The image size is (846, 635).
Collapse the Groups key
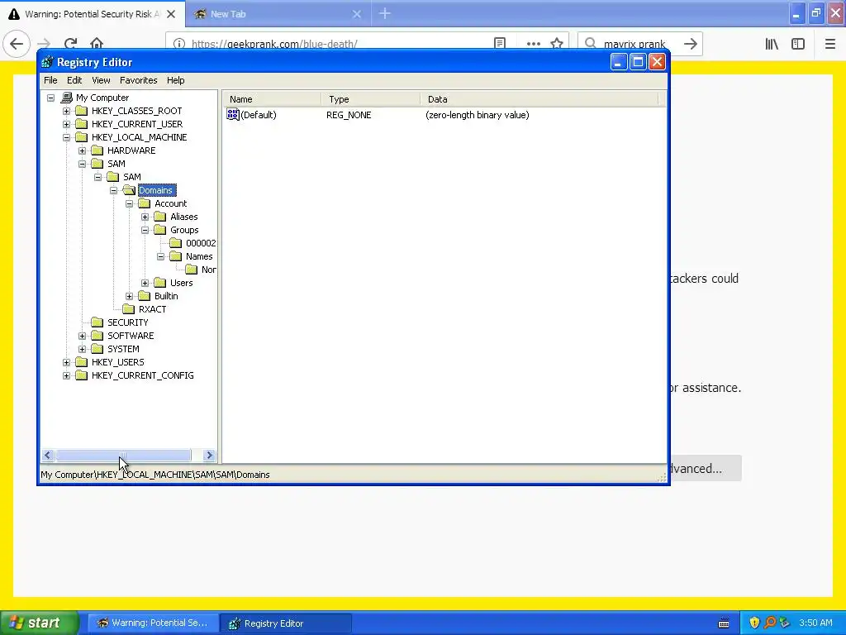145,230
